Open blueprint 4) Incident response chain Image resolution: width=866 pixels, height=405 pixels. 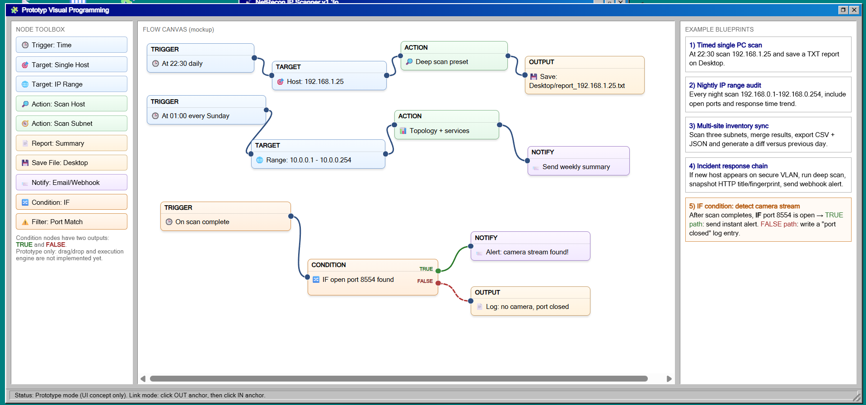point(768,175)
